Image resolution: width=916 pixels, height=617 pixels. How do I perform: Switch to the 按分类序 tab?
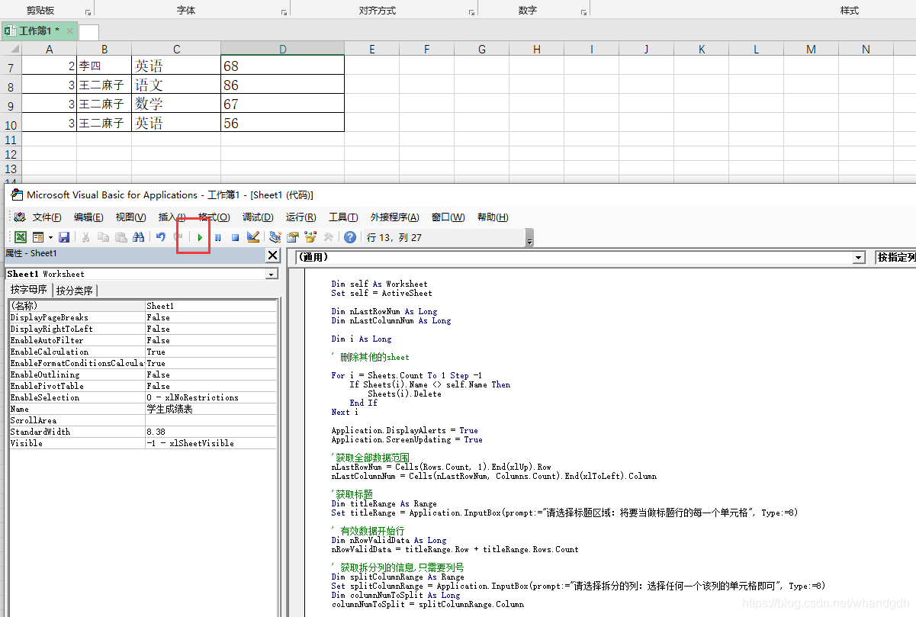click(x=75, y=290)
